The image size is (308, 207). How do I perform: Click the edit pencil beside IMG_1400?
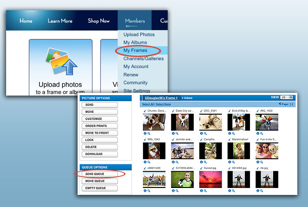click(258, 111)
